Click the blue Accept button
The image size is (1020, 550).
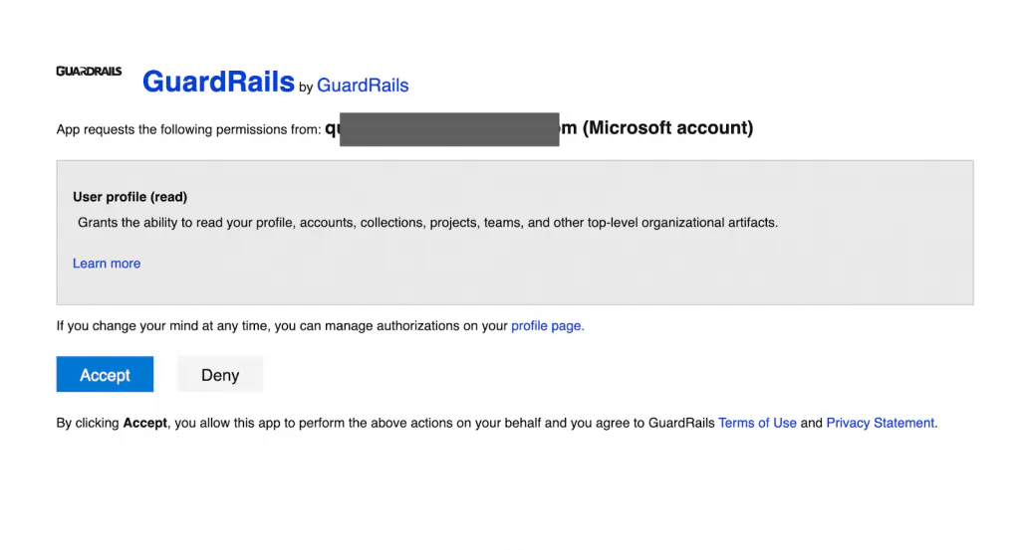(105, 374)
